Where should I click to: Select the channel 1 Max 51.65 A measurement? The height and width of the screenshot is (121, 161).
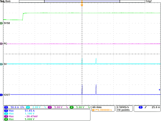click(19, 111)
